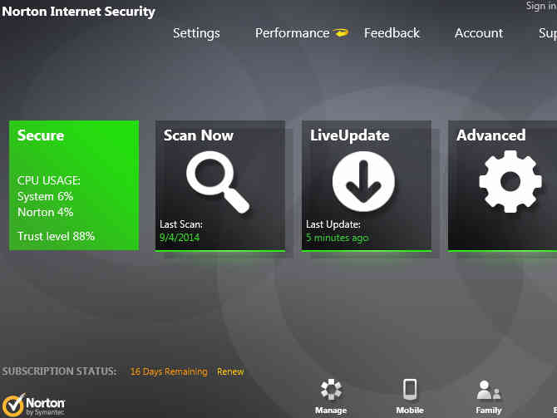Viewport: 557px width, 418px height.
Task: Click the Sign in link
Action: tap(540, 7)
